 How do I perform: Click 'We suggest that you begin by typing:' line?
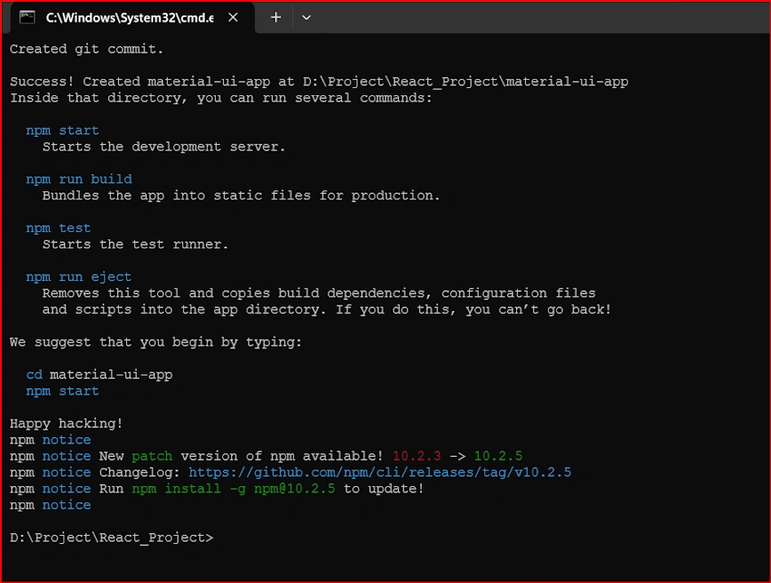click(x=155, y=342)
